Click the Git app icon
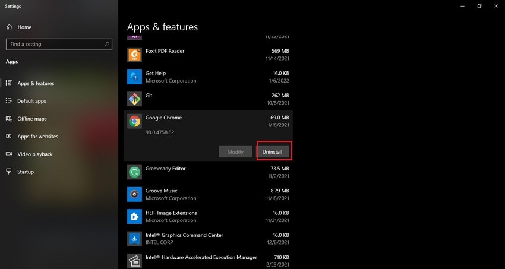This screenshot has height=269, width=505. coord(134,99)
